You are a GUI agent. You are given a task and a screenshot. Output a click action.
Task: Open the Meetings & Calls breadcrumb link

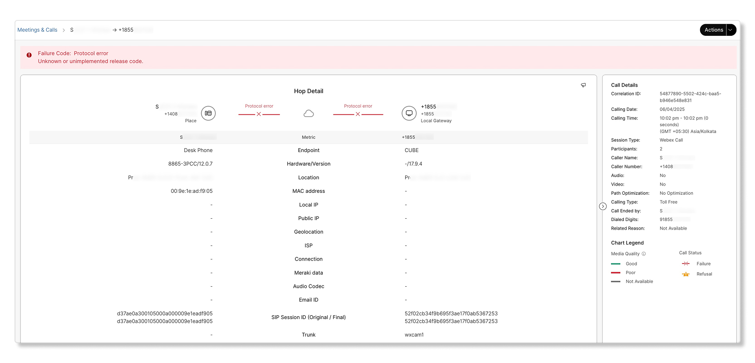pos(37,30)
